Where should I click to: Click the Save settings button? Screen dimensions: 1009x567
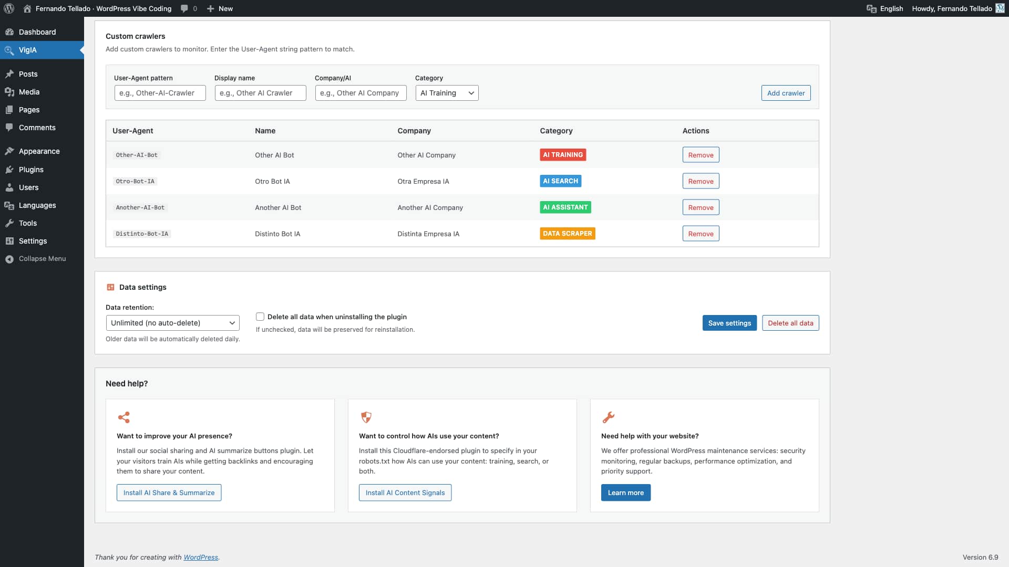[729, 323]
